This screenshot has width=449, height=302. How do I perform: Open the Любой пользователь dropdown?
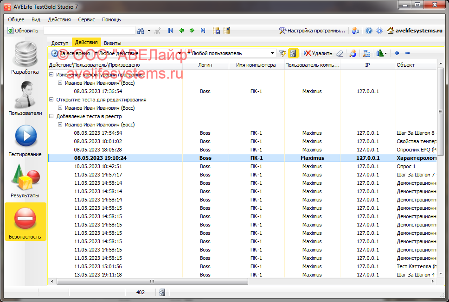pyautogui.click(x=273, y=53)
